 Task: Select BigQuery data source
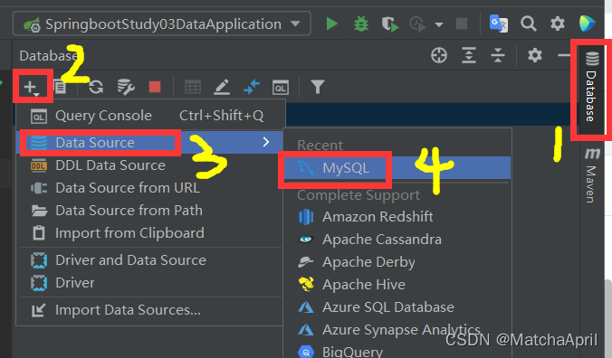397,352
